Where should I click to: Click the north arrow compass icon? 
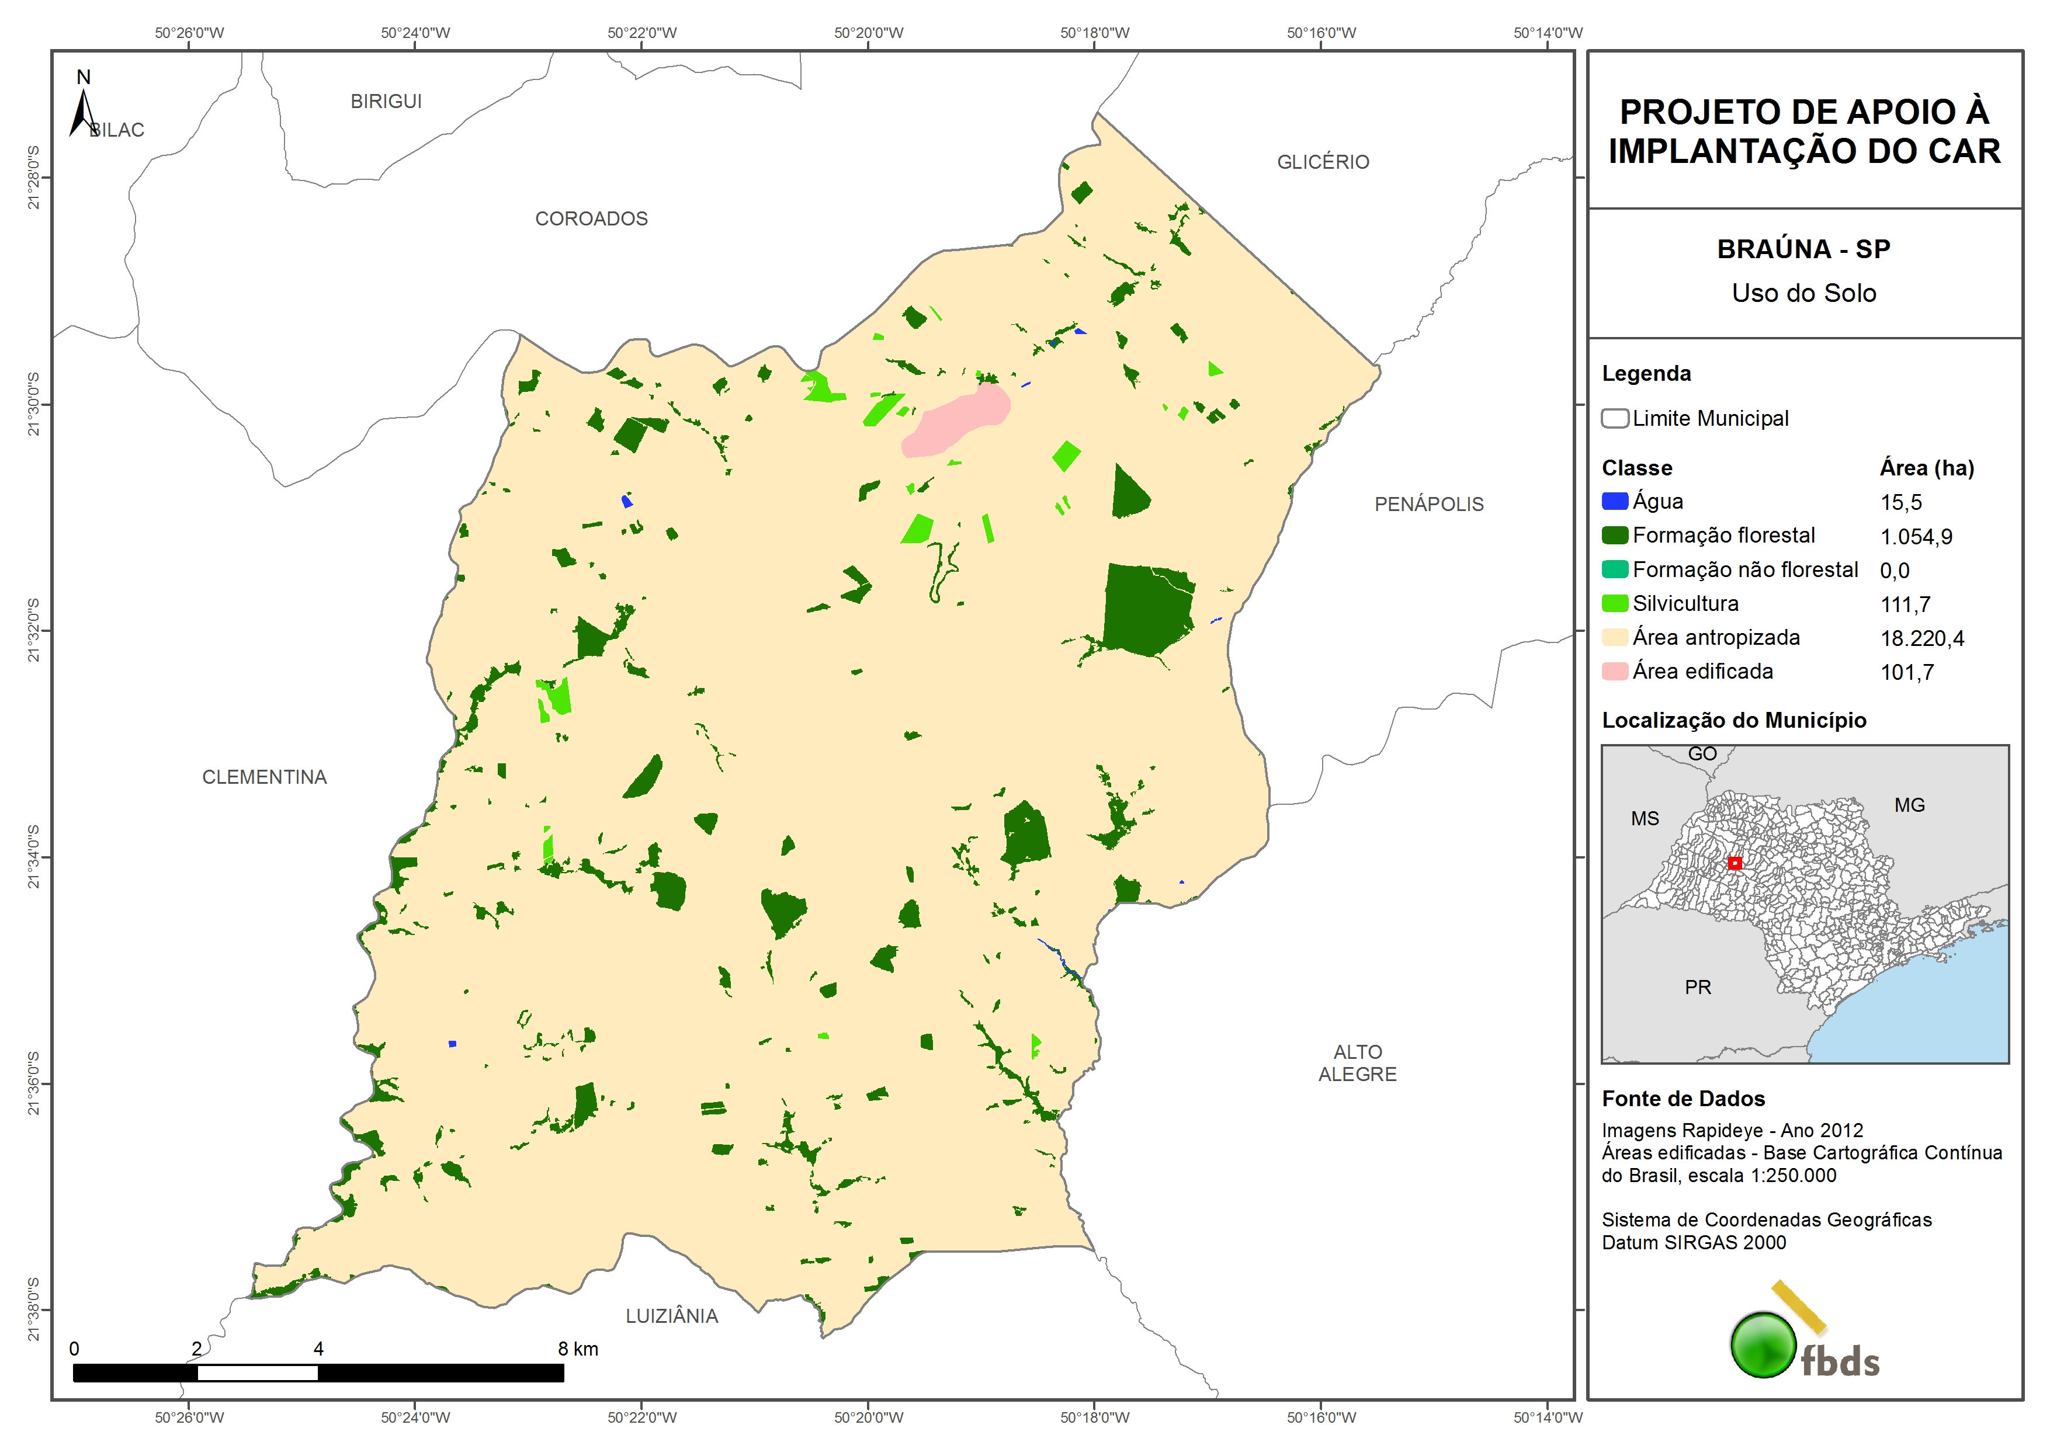(x=83, y=112)
